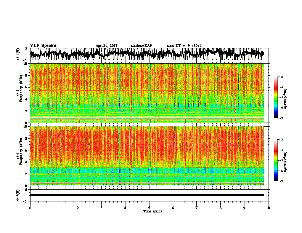This screenshot has width=302, height=233.
Task: Click the "2" tick on the time axis
Action: point(78,208)
